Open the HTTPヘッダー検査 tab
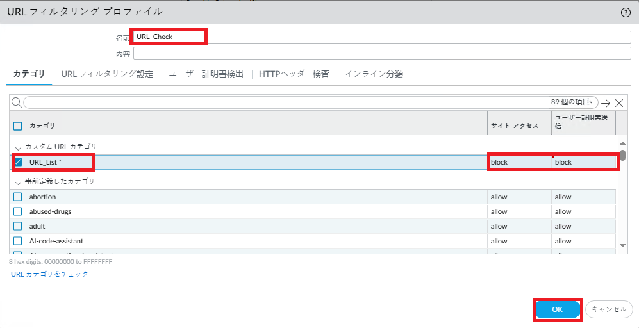This screenshot has width=639, height=328. pos(294,74)
